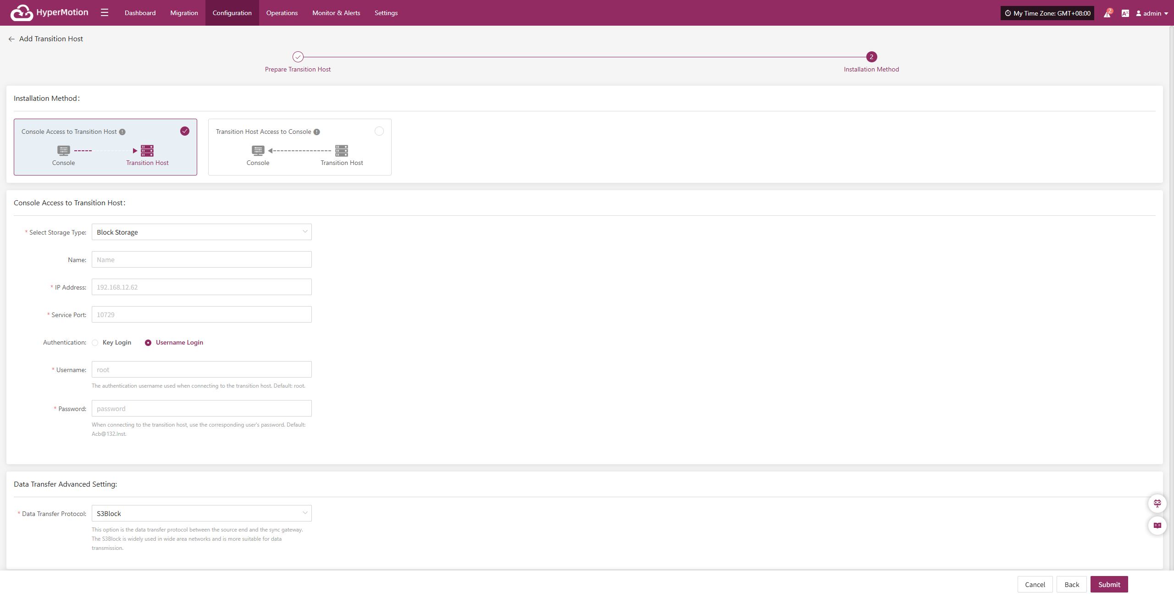
Task: Choose Key Login authentication
Action: 95,343
